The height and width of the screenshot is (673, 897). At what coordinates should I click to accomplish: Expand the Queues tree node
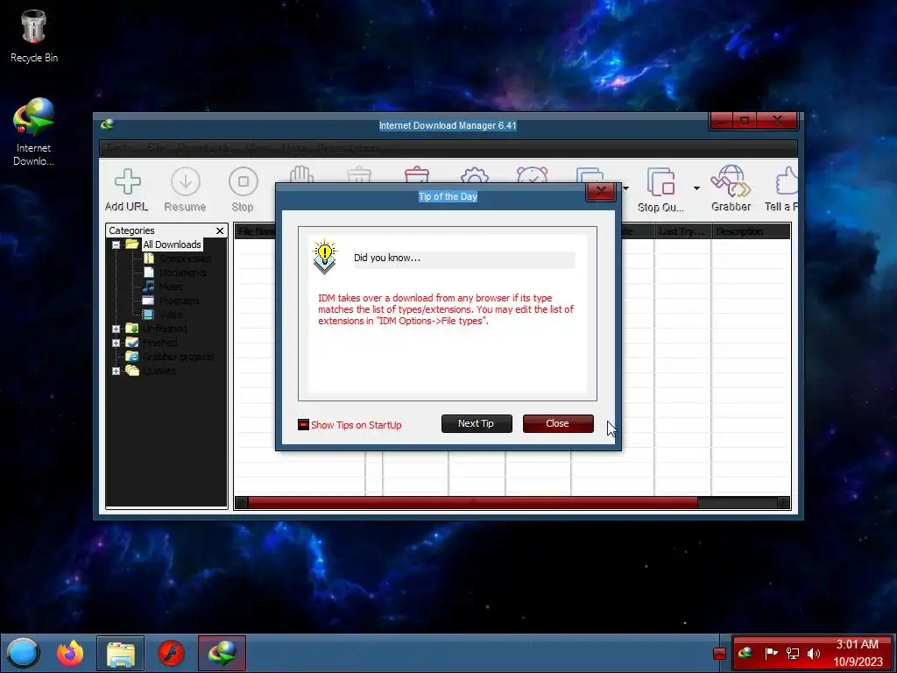point(117,371)
